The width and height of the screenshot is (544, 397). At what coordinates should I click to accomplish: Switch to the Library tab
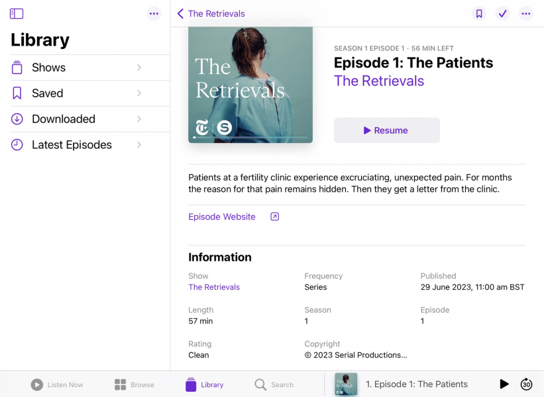point(204,384)
